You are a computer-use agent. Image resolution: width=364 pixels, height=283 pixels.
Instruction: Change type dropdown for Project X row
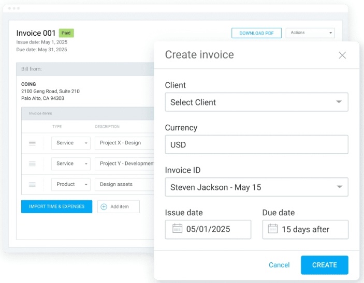[x=70, y=143]
